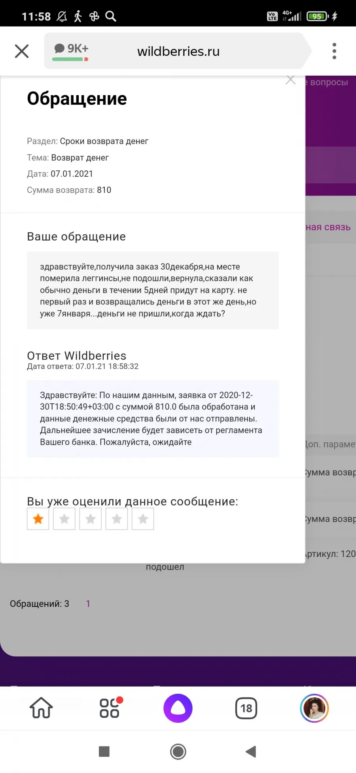Select the fifth rating star
The width and height of the screenshot is (356, 773).
pos(143,519)
